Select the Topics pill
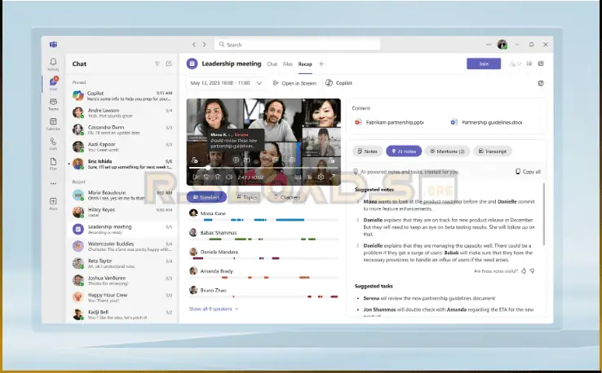This screenshot has height=373, width=602. tap(247, 197)
